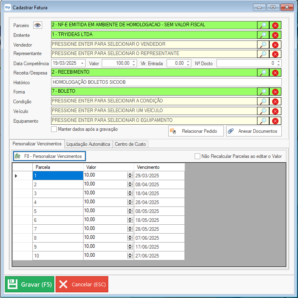This screenshot has width=298, height=298.
Task: Open search magnifier for Condição field
Action: point(263,101)
